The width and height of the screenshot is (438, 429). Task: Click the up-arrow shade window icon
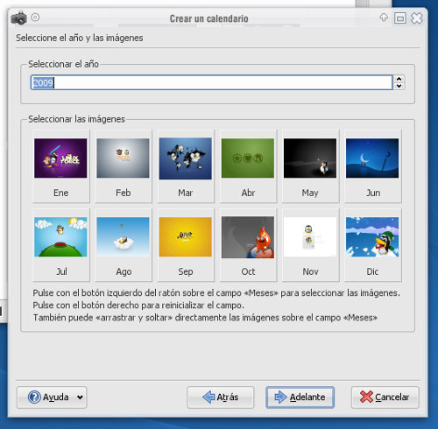pos(384,18)
